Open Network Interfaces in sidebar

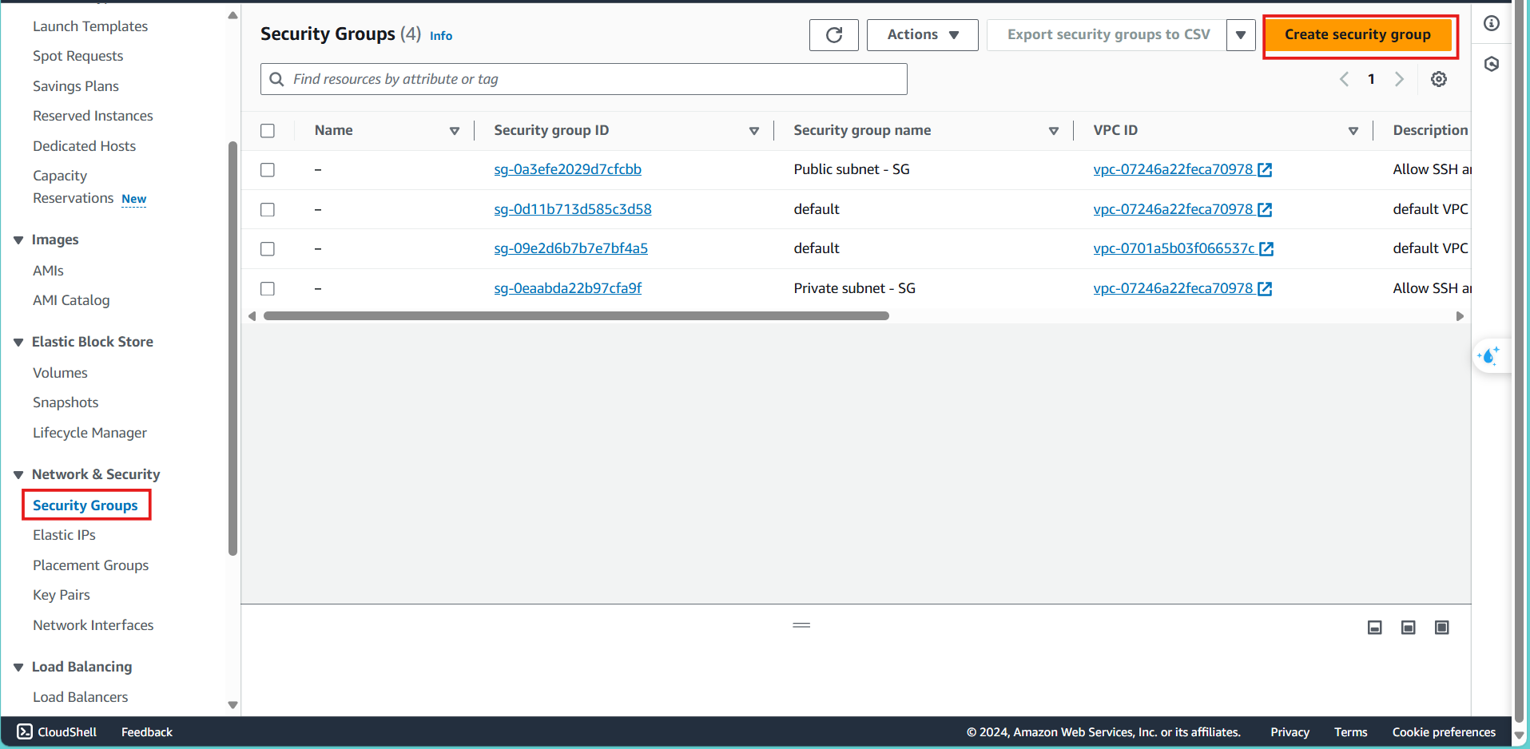click(93, 625)
